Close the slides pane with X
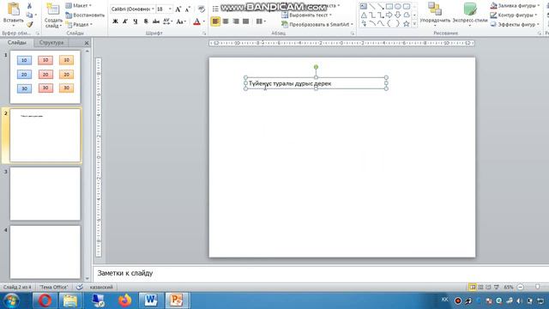This screenshot has width=549, height=309. (87, 43)
